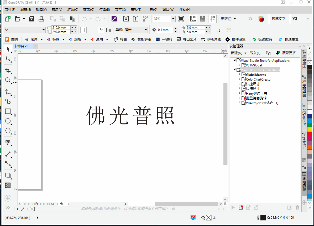Click the Save icon
This screenshot has width=314, height=226.
[x=32, y=19]
